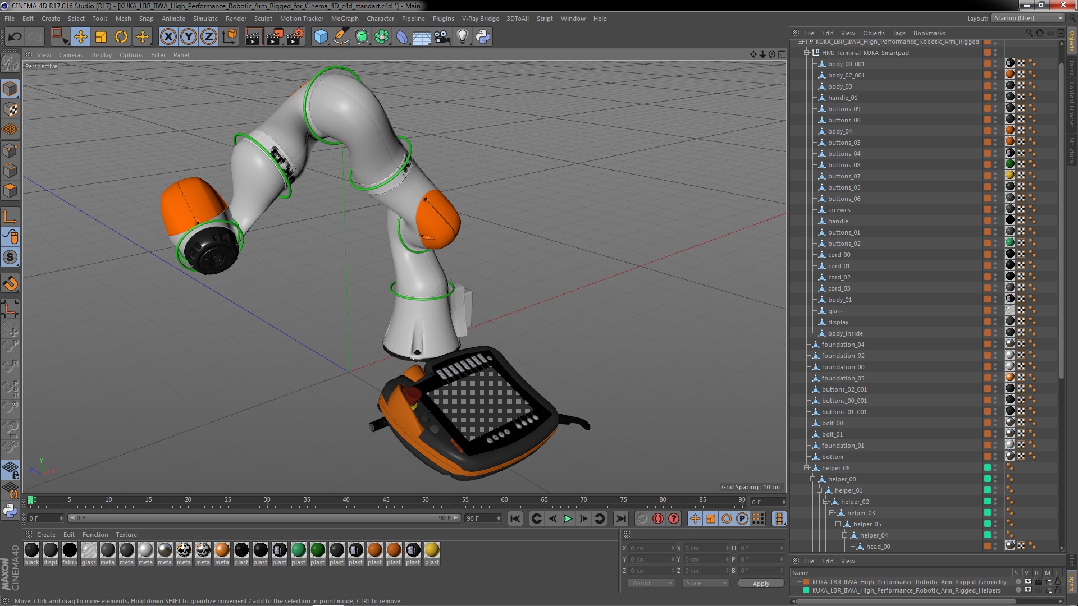The width and height of the screenshot is (1078, 606).
Task: Click the magnet tool icon
Action: (x=10, y=283)
